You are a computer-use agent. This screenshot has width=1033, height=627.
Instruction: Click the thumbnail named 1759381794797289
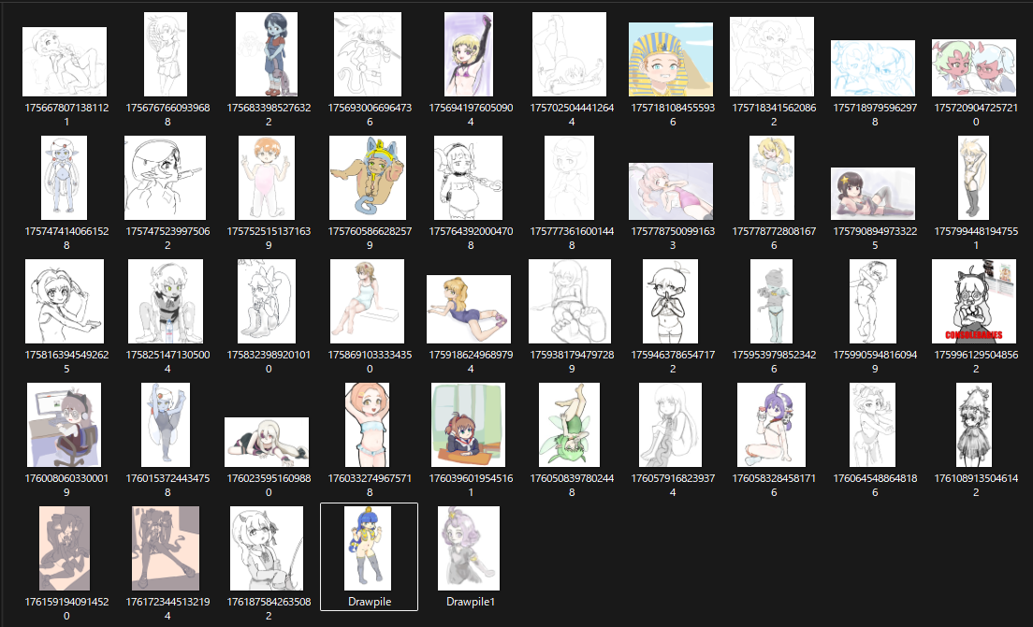click(570, 301)
